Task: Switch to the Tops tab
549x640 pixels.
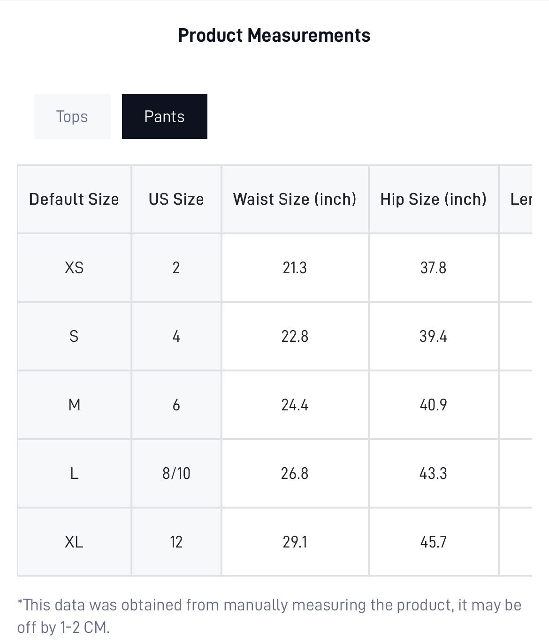Action: 72,116
